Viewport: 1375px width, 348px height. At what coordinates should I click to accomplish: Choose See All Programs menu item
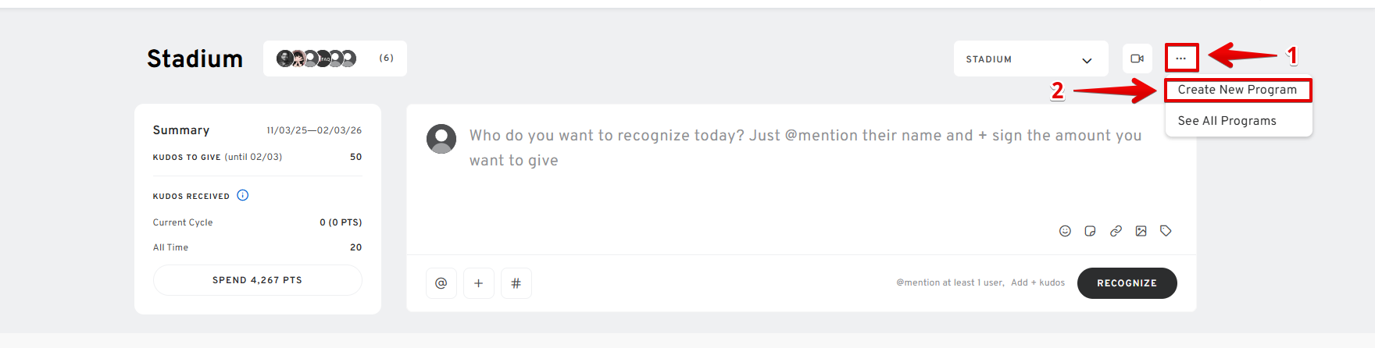pos(1227,121)
